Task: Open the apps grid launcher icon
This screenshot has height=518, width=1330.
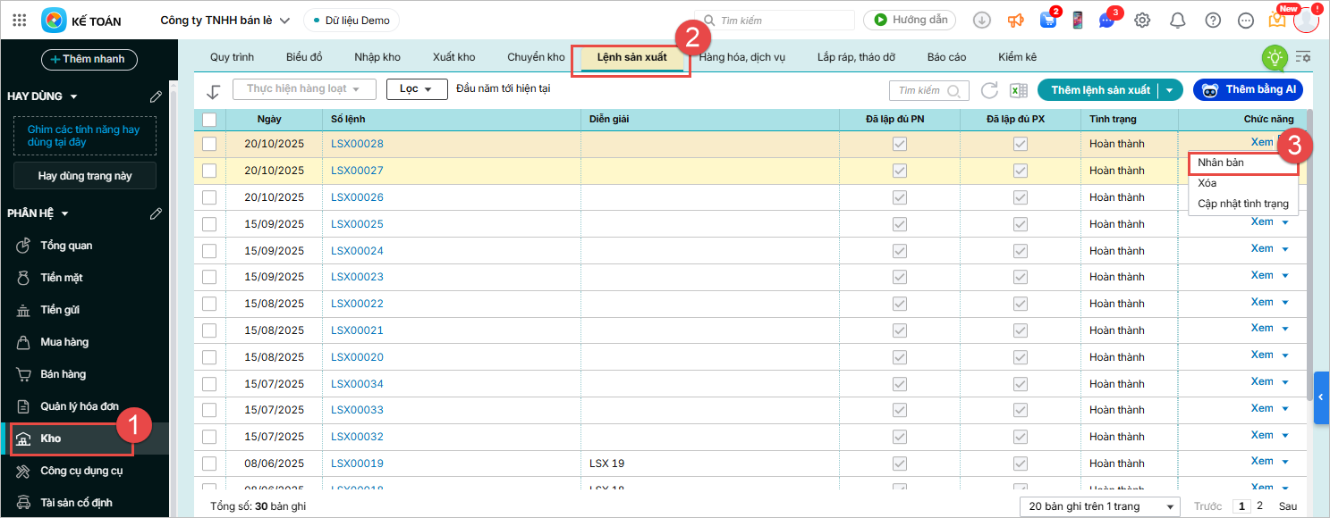Action: click(20, 20)
